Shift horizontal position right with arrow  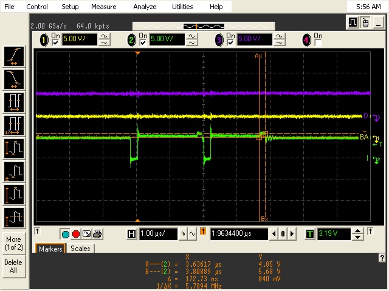[292, 234]
